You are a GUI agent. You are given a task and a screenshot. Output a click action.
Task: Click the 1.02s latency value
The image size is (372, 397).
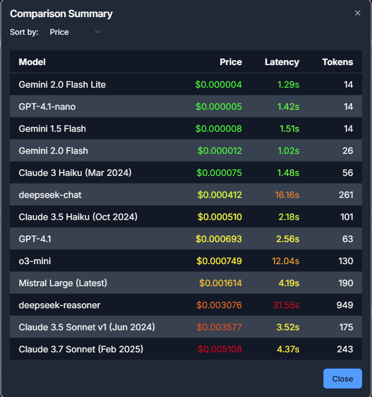288,151
